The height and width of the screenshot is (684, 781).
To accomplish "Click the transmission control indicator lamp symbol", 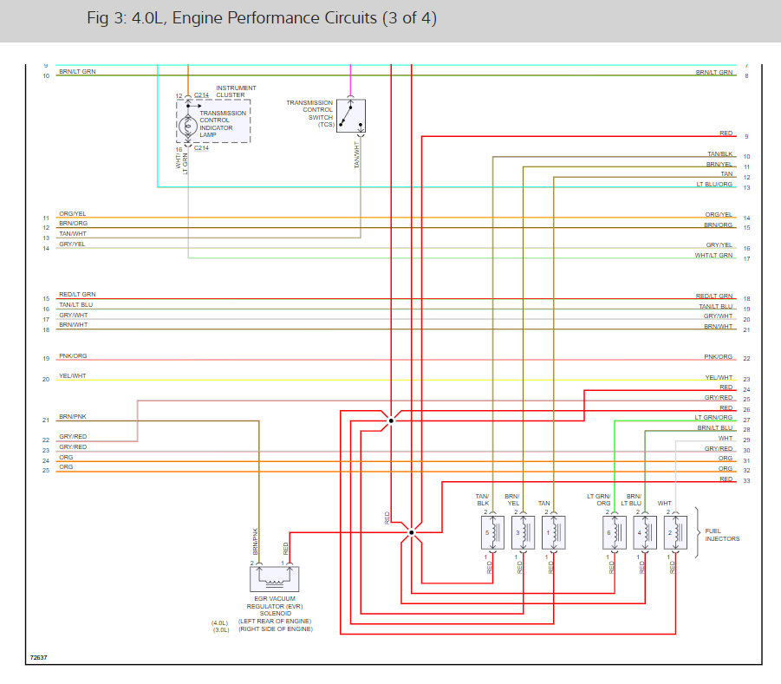I will (x=188, y=126).
